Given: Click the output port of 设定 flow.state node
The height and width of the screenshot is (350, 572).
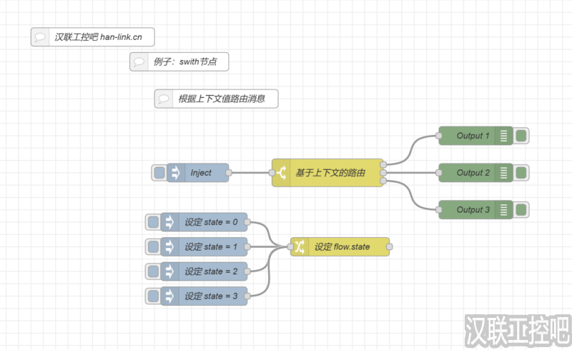Looking at the screenshot, I should 390,246.
